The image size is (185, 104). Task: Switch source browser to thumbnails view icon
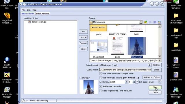pyautogui.click(x=159, y=22)
